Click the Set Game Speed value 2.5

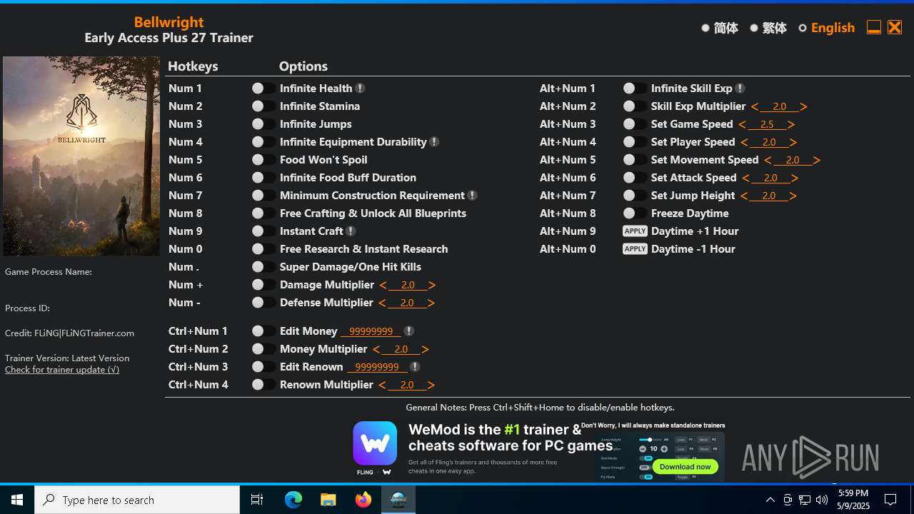coord(767,125)
